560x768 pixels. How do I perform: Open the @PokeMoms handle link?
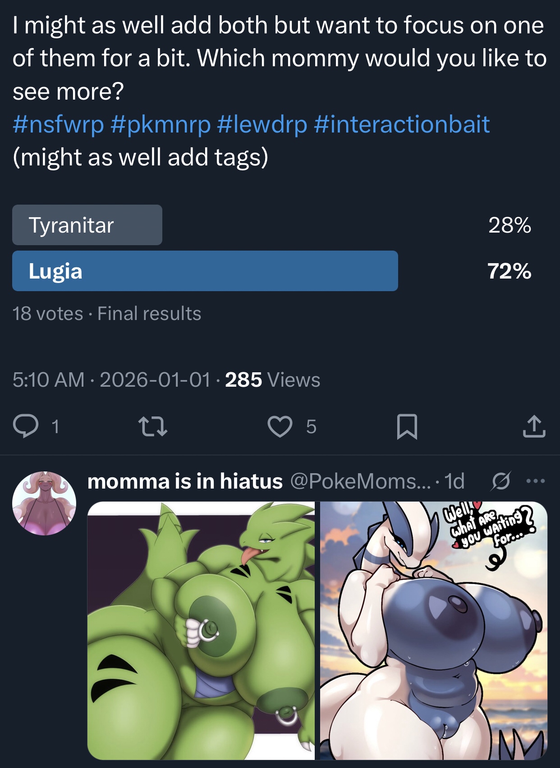point(360,481)
